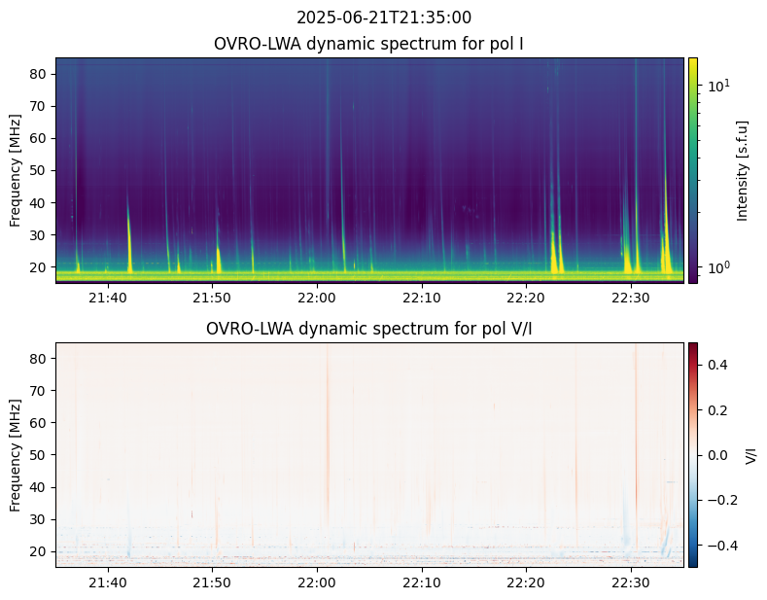Click the 22:00 time tick under top plot
Viewport: 767px width, 600px height.
[x=317, y=297]
